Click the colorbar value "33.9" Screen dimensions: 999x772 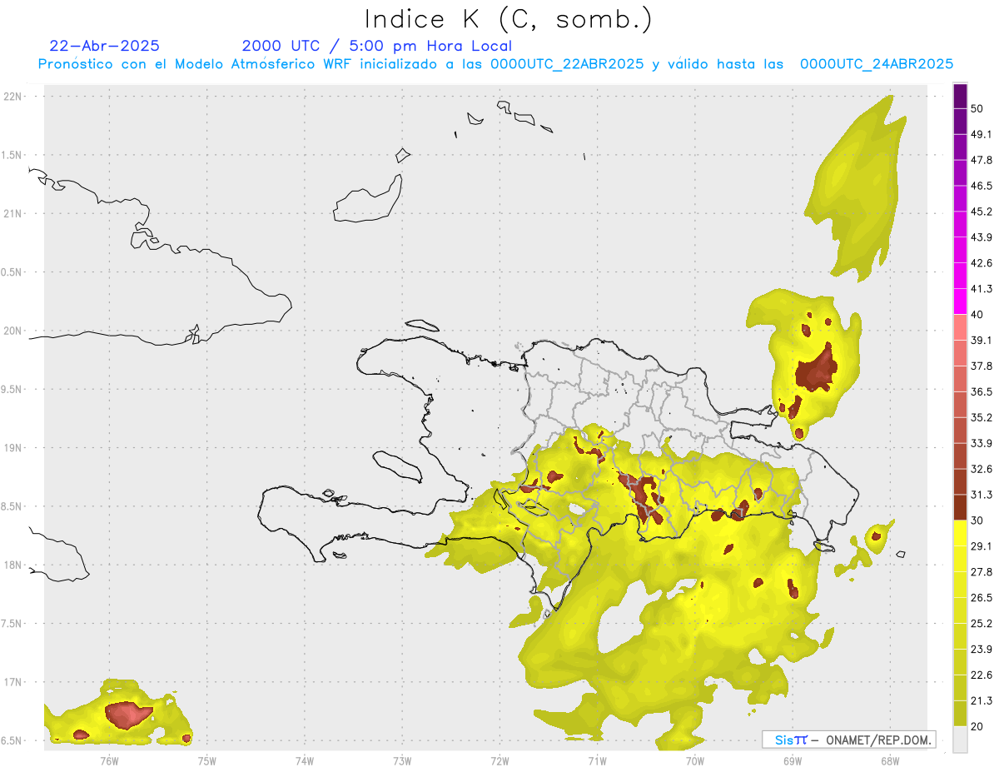pos(982,443)
